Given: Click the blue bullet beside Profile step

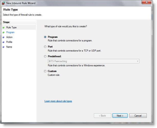Looking at the screenshot, I should click(x=3, y=42).
